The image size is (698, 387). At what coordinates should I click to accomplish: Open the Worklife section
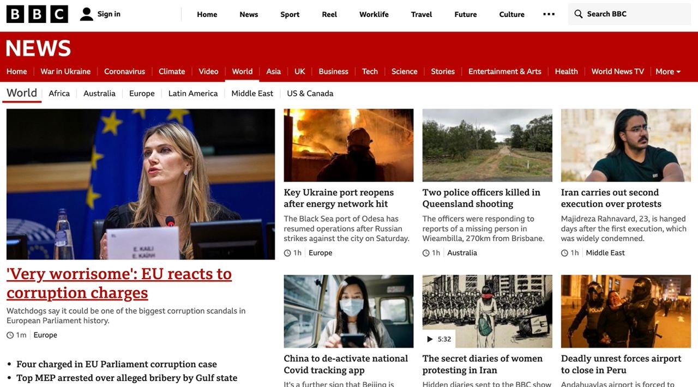tap(374, 14)
